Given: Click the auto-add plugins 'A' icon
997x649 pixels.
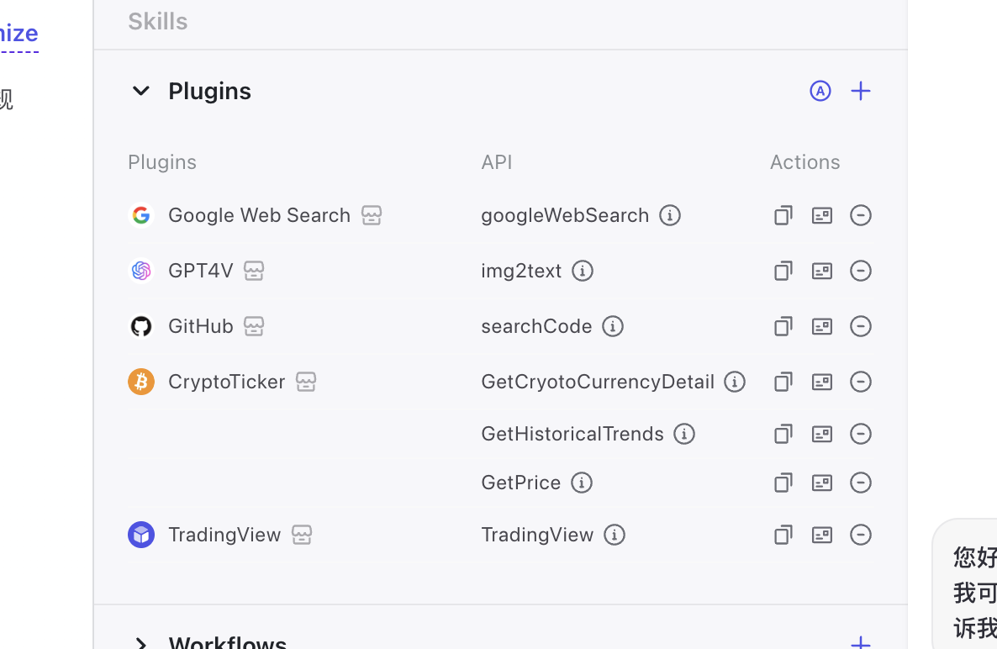Looking at the screenshot, I should (x=820, y=91).
